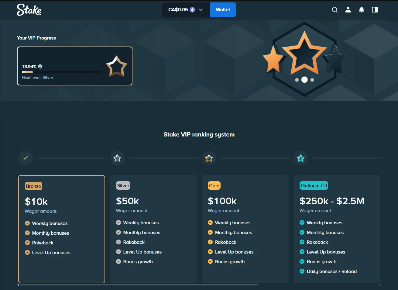Toggle the sidebar panel icon
This screenshot has height=290, width=398.
tap(375, 10)
